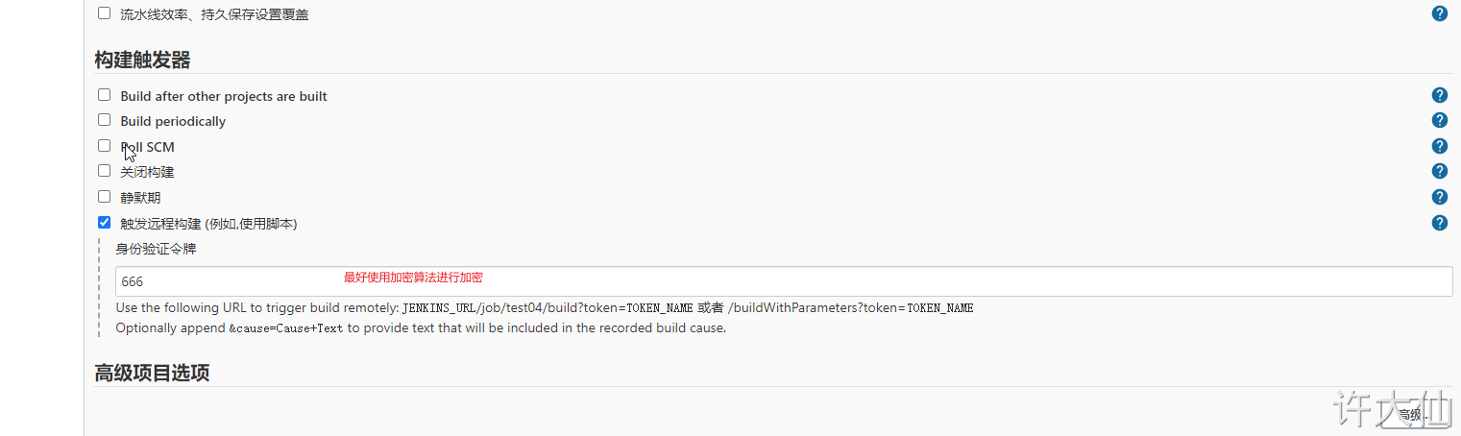Viewport: 1461px width, 436px height.
Task: Select the 构建触发器 section heading
Action: point(142,60)
